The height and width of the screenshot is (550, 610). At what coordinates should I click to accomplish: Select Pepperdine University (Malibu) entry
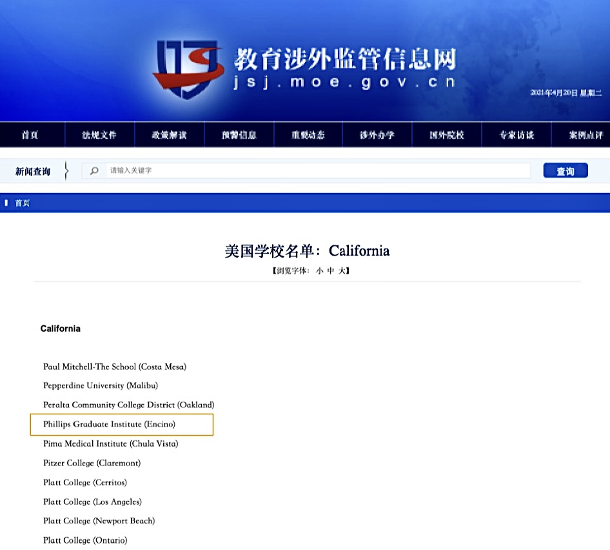click(x=101, y=385)
